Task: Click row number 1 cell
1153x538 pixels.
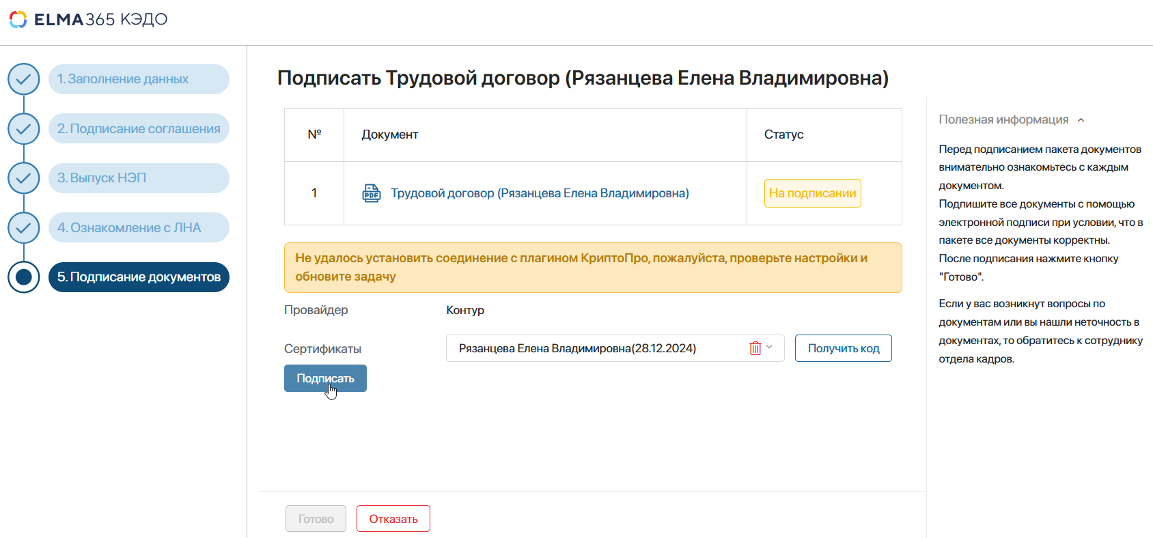Action: (x=314, y=193)
